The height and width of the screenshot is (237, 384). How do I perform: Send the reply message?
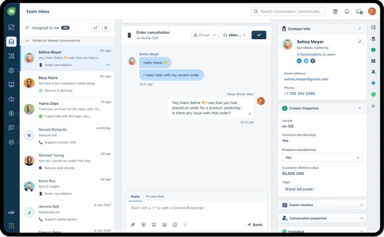point(255,225)
